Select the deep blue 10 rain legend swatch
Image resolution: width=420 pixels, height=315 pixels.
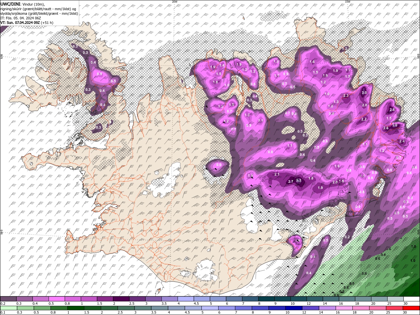pyautogui.click(x=294, y=308)
